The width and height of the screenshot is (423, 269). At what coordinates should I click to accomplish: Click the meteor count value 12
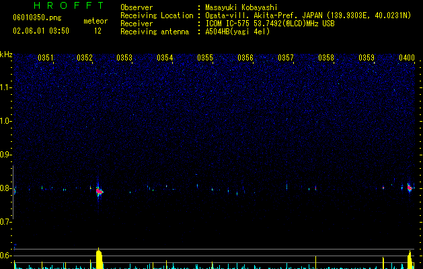tap(98, 31)
